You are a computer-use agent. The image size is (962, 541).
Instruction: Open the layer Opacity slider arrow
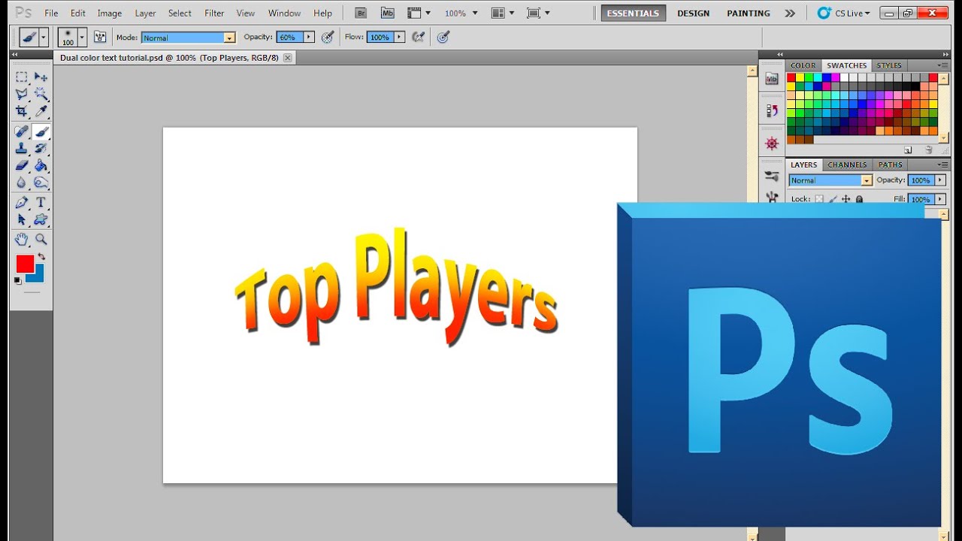click(940, 180)
